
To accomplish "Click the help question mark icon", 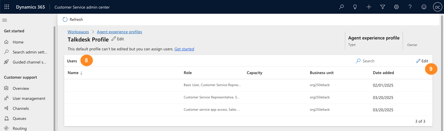I will pyautogui.click(x=410, y=7).
